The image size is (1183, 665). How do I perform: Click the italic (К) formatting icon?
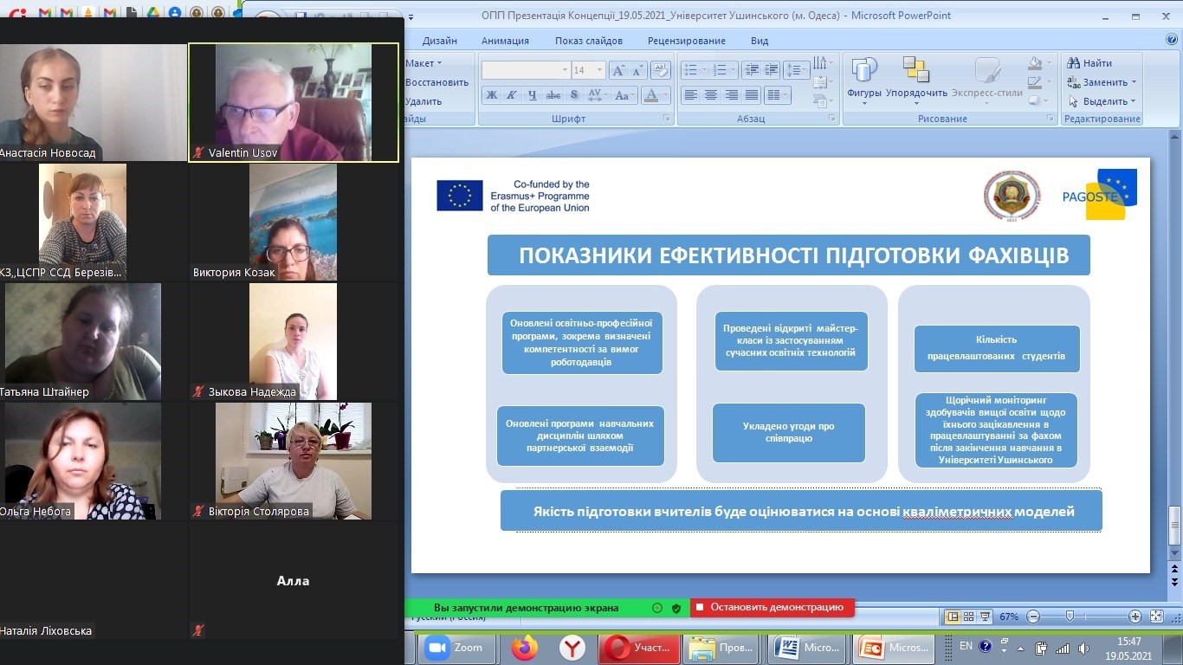(x=512, y=95)
